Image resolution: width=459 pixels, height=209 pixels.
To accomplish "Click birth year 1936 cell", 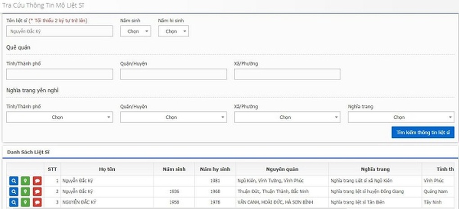I will click(x=174, y=192).
